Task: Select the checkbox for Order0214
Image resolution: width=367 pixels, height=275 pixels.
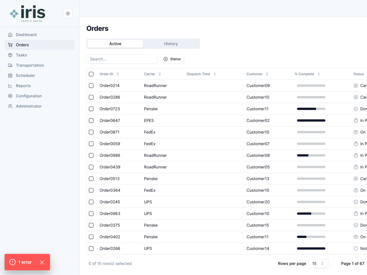Action: 91,85
